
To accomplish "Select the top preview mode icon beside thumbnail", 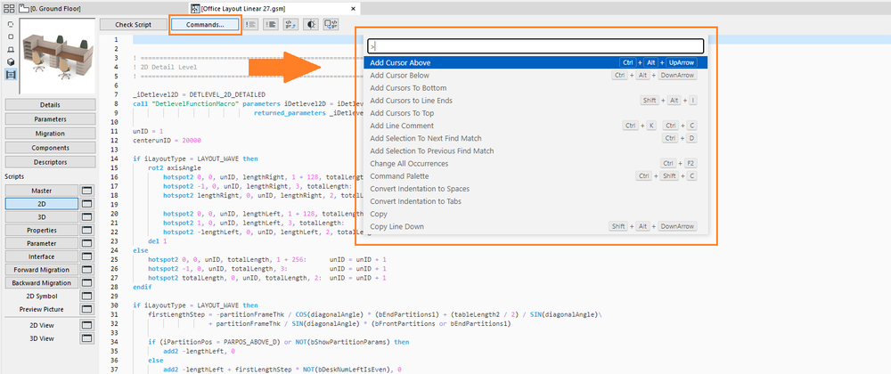I will [11, 24].
